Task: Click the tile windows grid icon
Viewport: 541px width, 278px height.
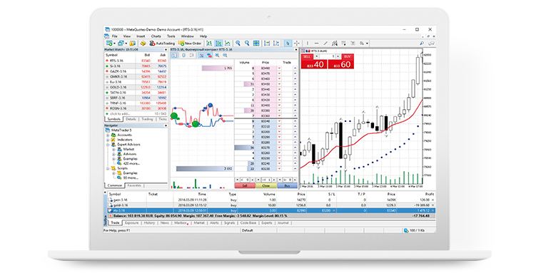Action: pyautogui.click(x=256, y=43)
